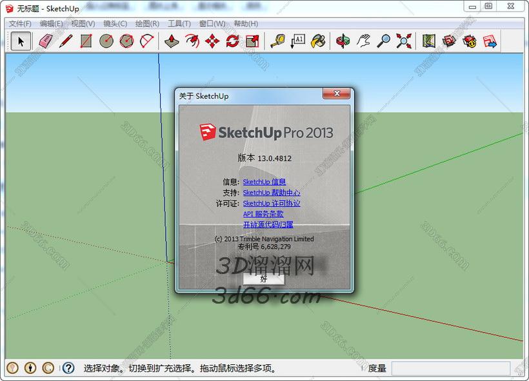The width and height of the screenshot is (529, 381).
Task: Activate the Zoom magnifier tool
Action: coord(384,41)
